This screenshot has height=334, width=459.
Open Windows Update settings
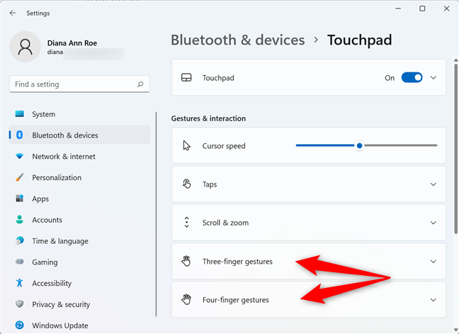click(79, 325)
